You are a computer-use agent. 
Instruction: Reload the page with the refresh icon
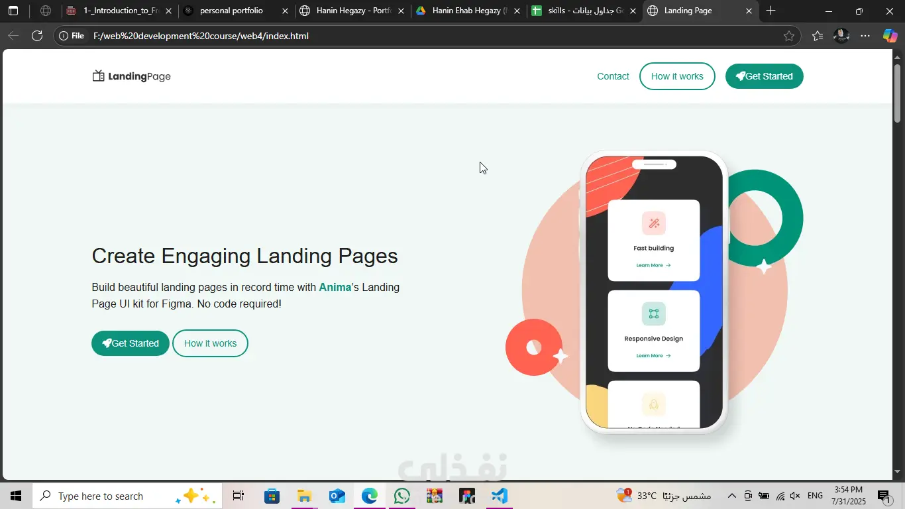point(37,36)
